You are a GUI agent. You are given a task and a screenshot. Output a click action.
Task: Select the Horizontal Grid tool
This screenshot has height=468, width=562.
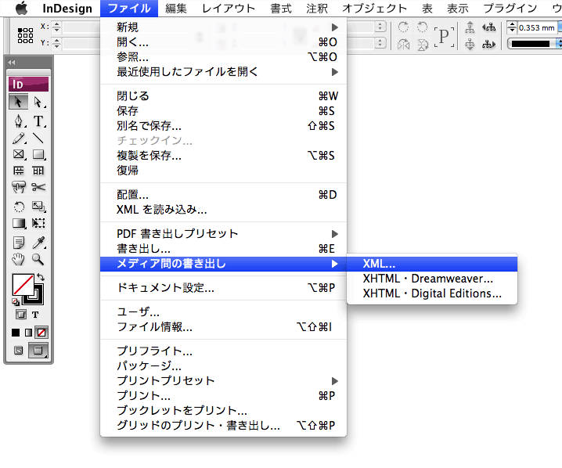[18, 171]
